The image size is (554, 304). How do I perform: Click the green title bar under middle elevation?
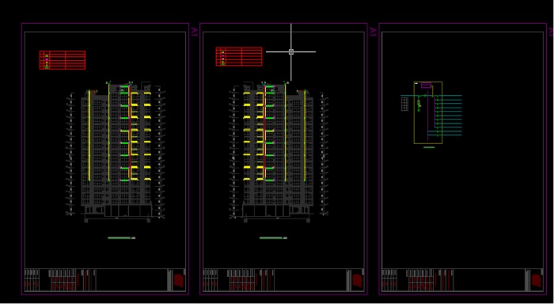coord(273,238)
